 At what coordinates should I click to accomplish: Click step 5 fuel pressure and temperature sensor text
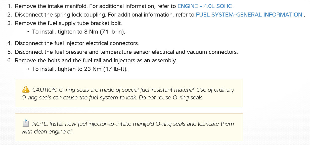point(126,52)
